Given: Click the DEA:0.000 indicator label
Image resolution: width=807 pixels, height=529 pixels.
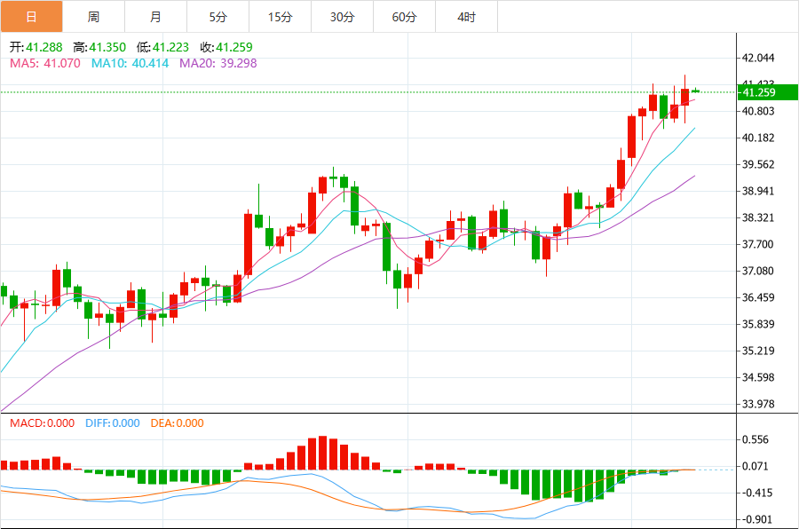Looking at the screenshot, I should (x=177, y=423).
